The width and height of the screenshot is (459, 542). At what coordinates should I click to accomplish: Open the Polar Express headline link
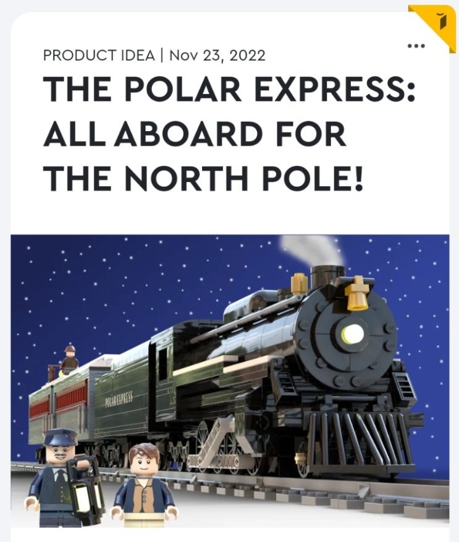click(x=229, y=132)
